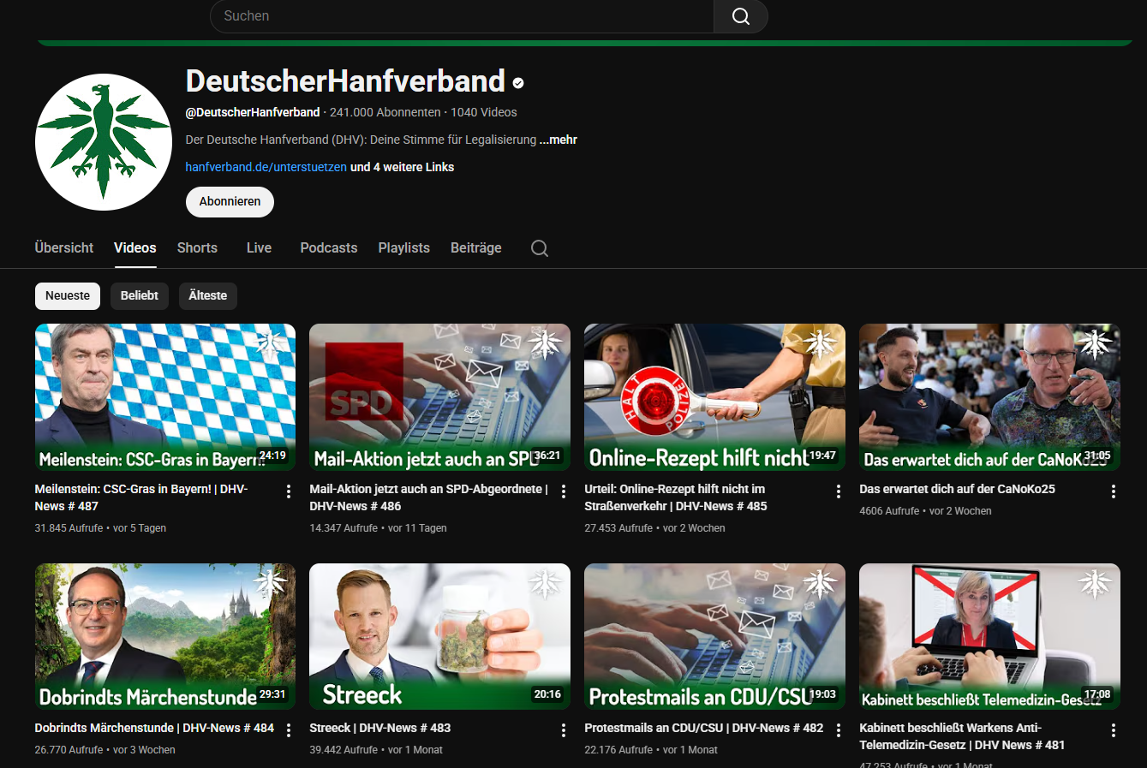This screenshot has width=1147, height=768.
Task: Open the Podcasts tab
Action: (x=329, y=248)
